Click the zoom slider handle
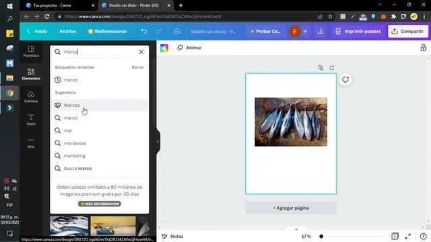This screenshot has height=242, width=431. tap(321, 236)
